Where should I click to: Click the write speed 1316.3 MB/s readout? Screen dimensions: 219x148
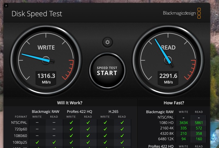[46, 79]
